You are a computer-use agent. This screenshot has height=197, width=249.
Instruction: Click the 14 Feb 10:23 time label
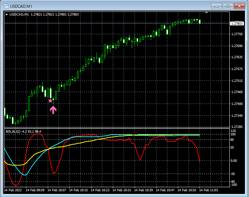click(100, 190)
